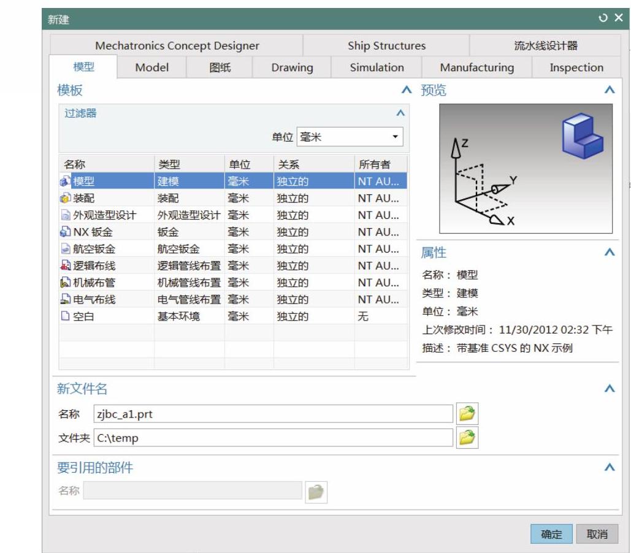Open the Inspection tab

pos(576,67)
